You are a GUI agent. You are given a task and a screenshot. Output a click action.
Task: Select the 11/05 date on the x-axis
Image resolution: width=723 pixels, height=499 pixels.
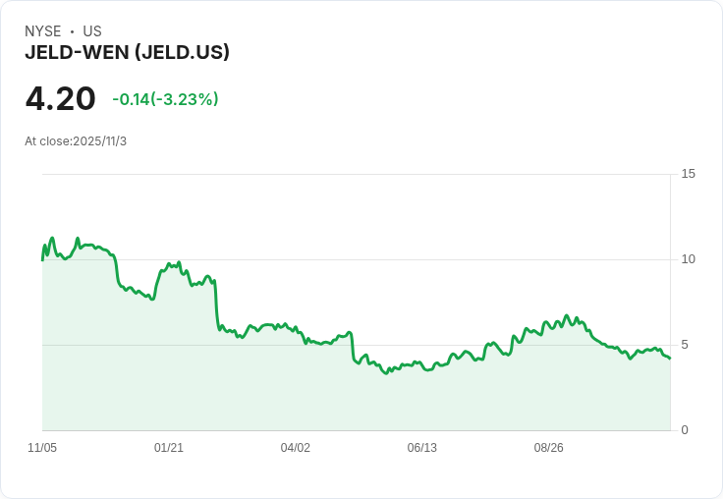42,448
